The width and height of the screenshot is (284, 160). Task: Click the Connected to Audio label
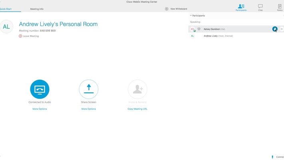tap(40, 102)
